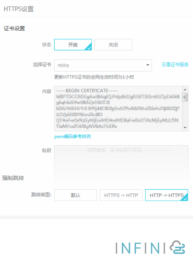
Task: Enable HTTPS with the 开启 option
Action: click(73, 45)
